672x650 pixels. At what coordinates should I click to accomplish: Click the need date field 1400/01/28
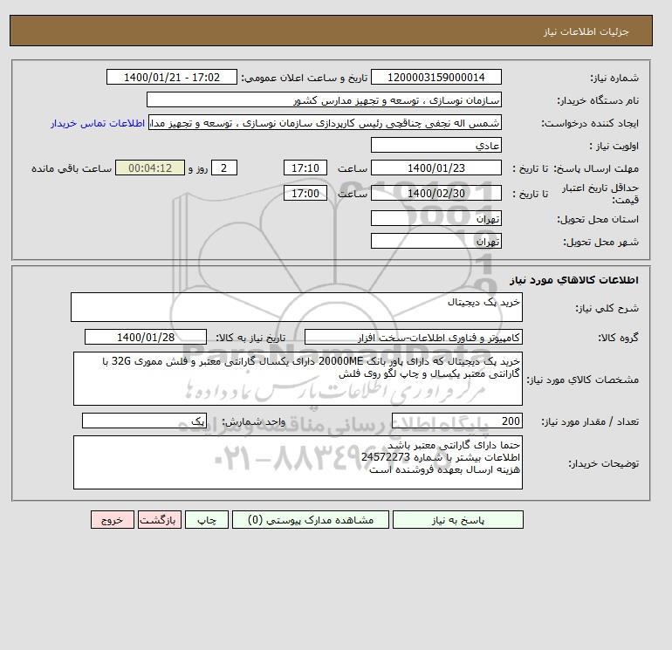coord(146,337)
